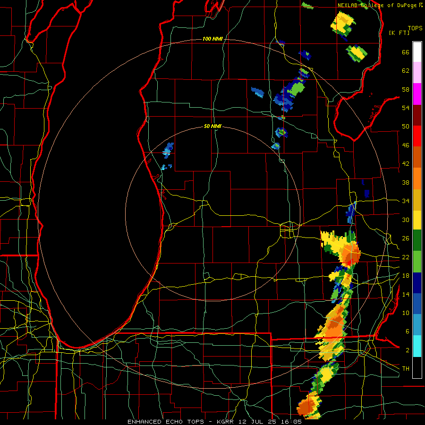Click the dark green 30 kft legend swatch
The height and width of the screenshot is (425, 425).
pos(417,240)
